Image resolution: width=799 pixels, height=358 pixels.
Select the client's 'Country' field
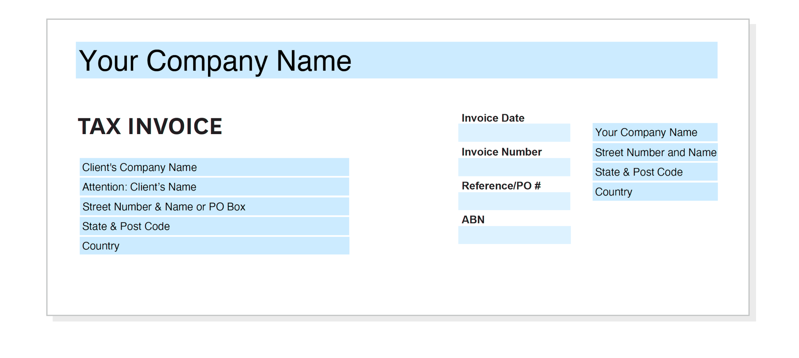pyautogui.click(x=214, y=246)
